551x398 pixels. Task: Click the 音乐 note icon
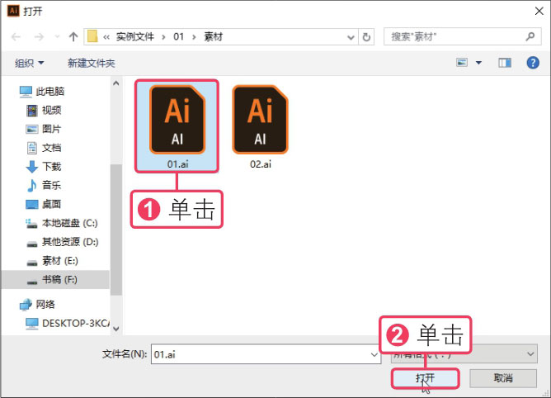point(31,186)
